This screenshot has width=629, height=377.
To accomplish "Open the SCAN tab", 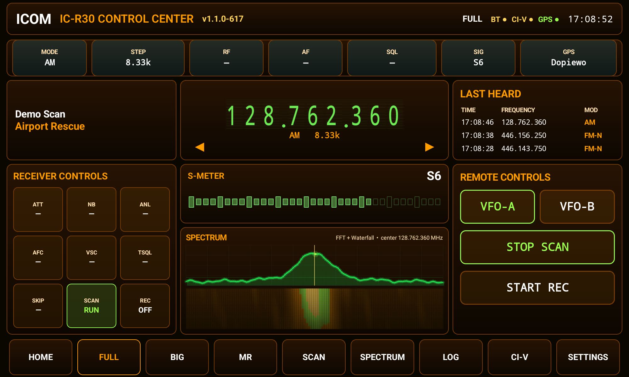I will [x=314, y=357].
